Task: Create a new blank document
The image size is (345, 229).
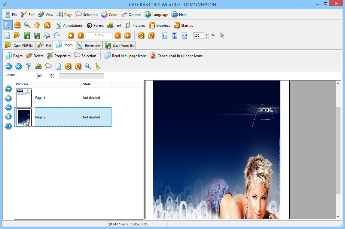Action: 7,35
